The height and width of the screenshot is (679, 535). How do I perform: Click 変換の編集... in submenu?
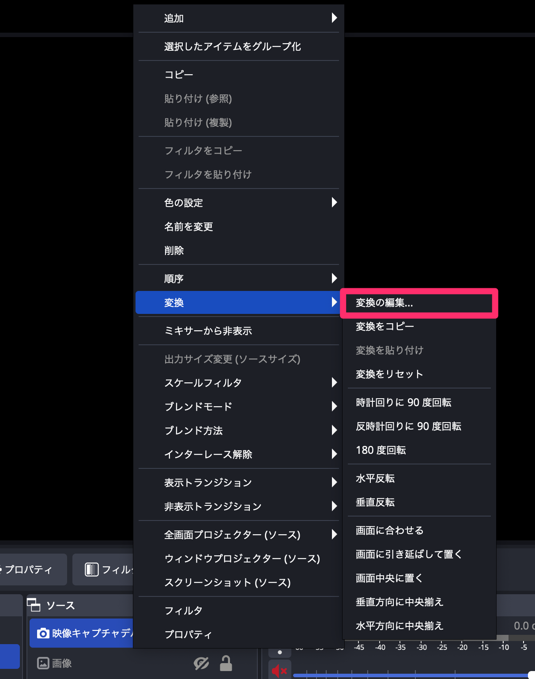click(419, 303)
